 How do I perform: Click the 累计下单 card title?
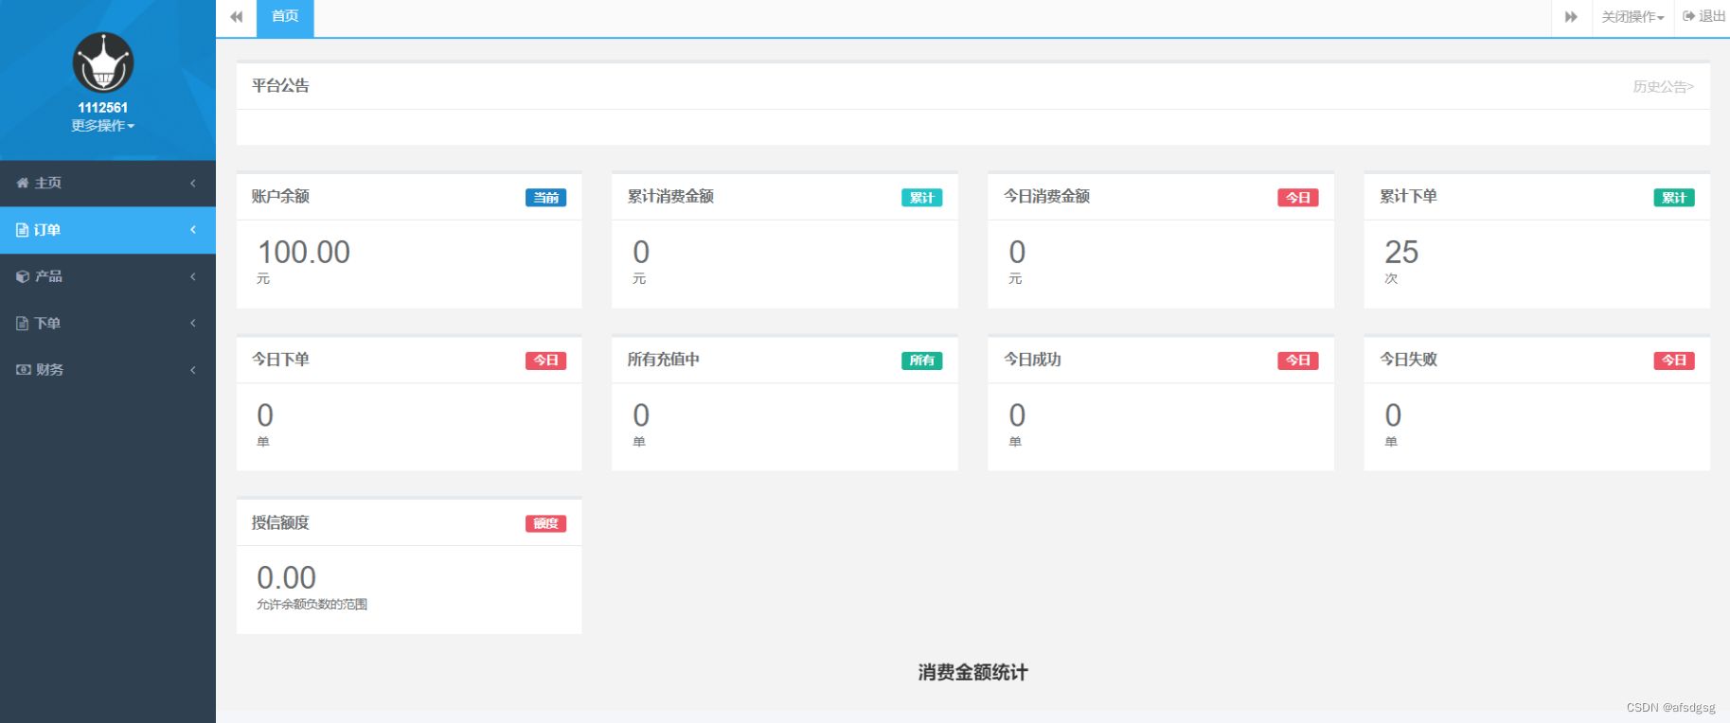[1408, 196]
